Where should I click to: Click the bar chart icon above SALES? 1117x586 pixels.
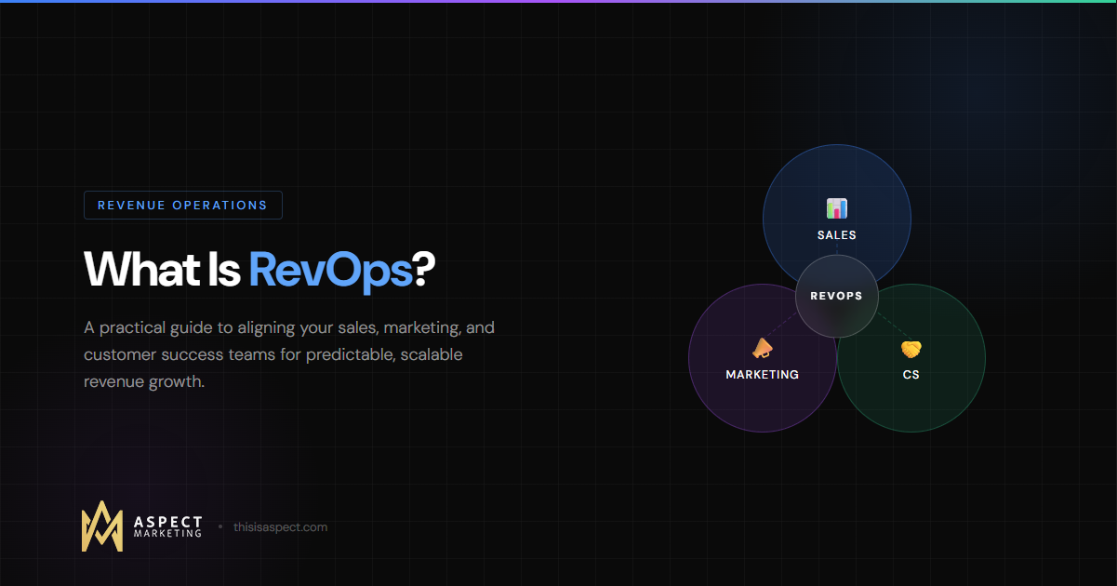pos(836,208)
